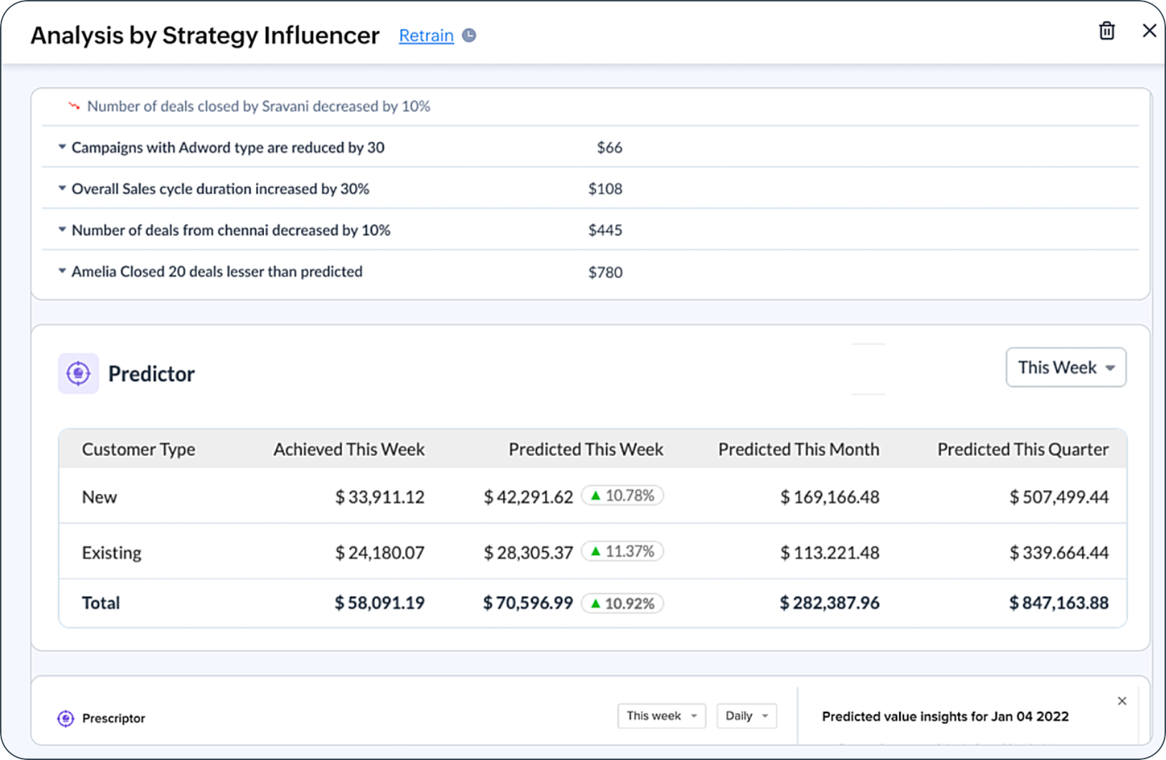Open the Daily frequency dropdown

(x=746, y=716)
